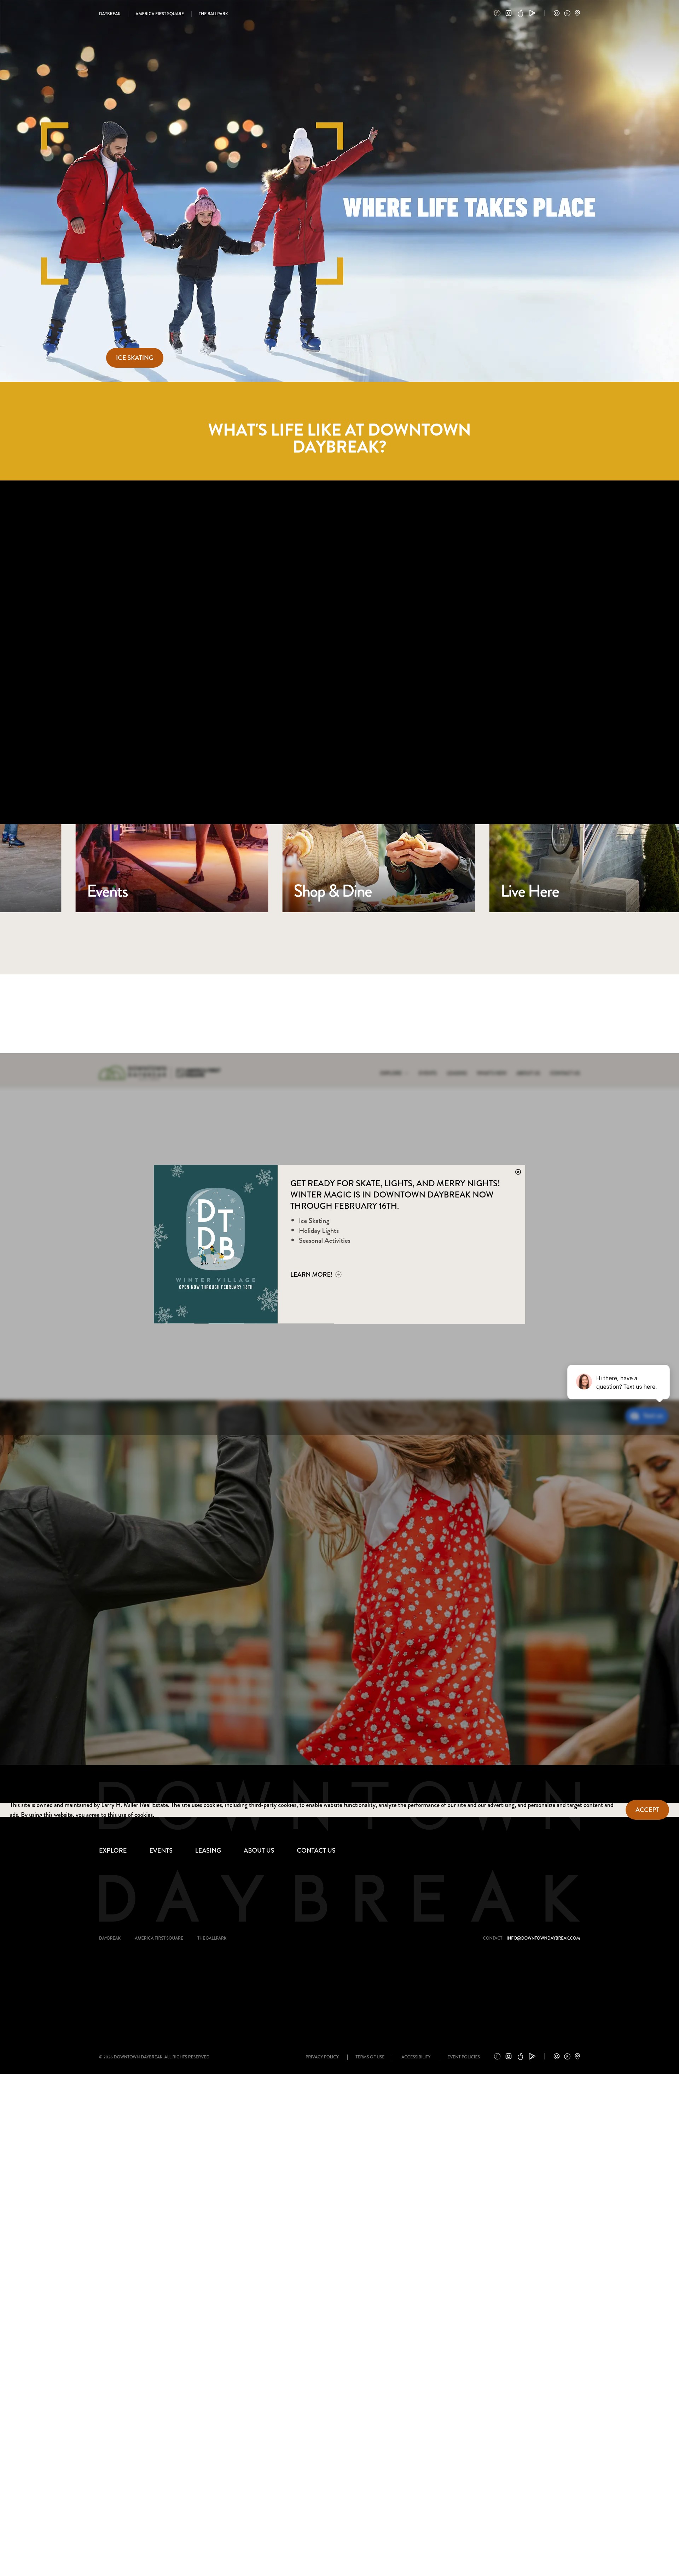
Task: Click the blue Text Us chat button
Action: click(647, 1416)
